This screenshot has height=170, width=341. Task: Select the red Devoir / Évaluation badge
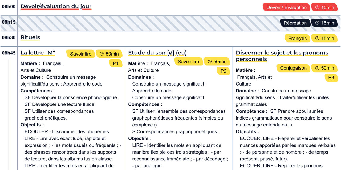point(286,7)
